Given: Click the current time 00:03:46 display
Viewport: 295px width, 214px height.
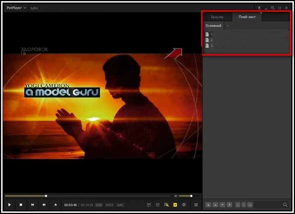Looking at the screenshot, I should [70, 205].
